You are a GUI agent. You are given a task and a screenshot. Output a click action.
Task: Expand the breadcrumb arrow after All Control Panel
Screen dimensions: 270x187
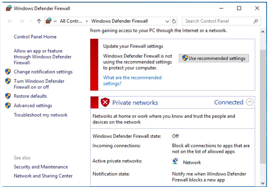click(87, 21)
